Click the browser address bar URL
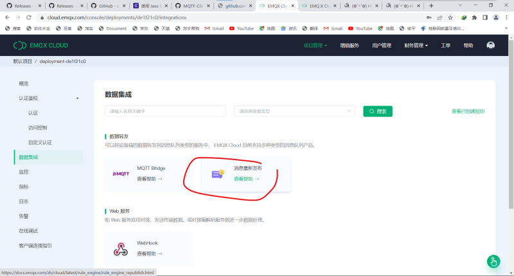514x276 pixels. pos(117,17)
